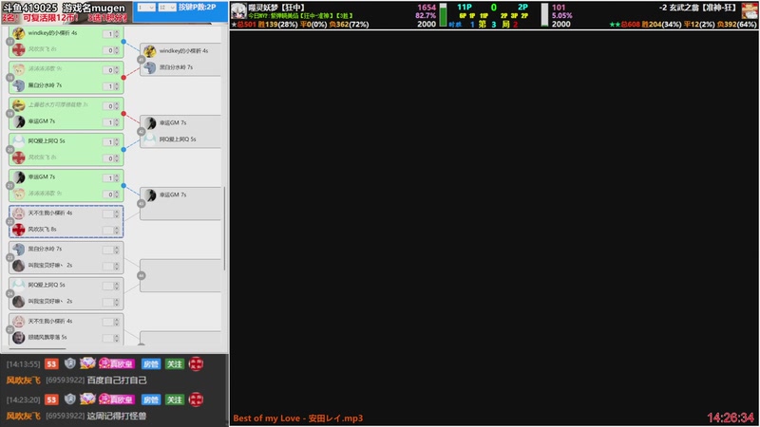The width and height of the screenshot is (760, 427).
Task: Click 阿Q爱上阿Q 5s name in match 42
Action: tap(178, 139)
